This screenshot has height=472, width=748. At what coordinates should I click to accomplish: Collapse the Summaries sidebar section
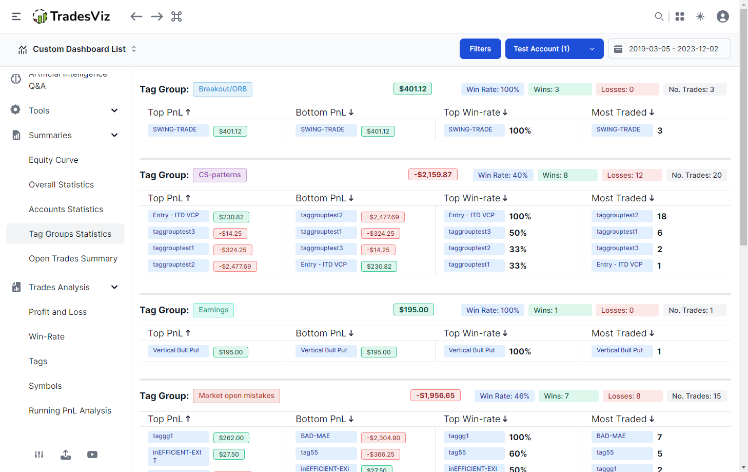(x=114, y=135)
